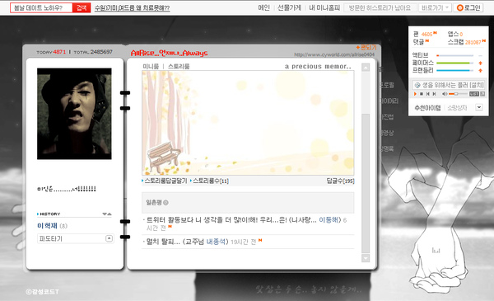Click the 프렌들리 up arrow icon
Viewport: 494px width, 301px height.
481,70
